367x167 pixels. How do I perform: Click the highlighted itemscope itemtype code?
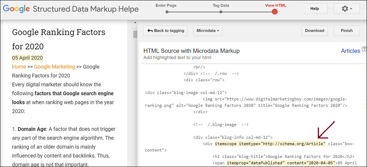pos(270,144)
